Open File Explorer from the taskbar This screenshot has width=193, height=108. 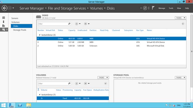pyautogui.click(x=28, y=105)
